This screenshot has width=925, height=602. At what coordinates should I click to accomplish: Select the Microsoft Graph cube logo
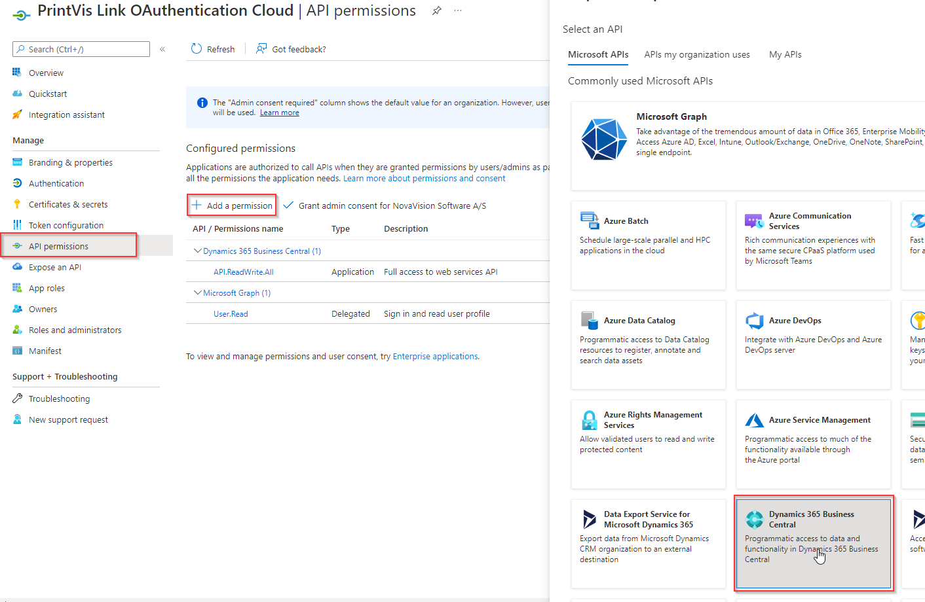[x=603, y=139]
